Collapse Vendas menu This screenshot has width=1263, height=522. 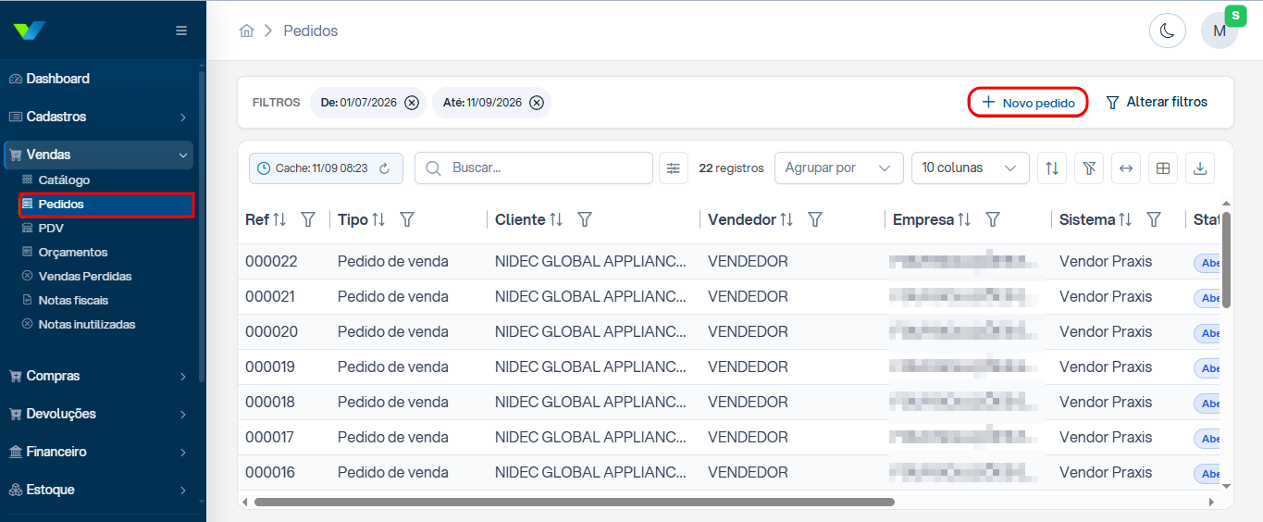98,155
